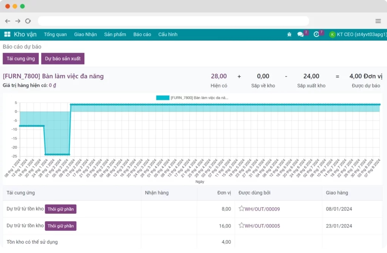Viewport: 387px width, 253px height.
Task: Reload the page with refresh icon
Action: (x=28, y=21)
